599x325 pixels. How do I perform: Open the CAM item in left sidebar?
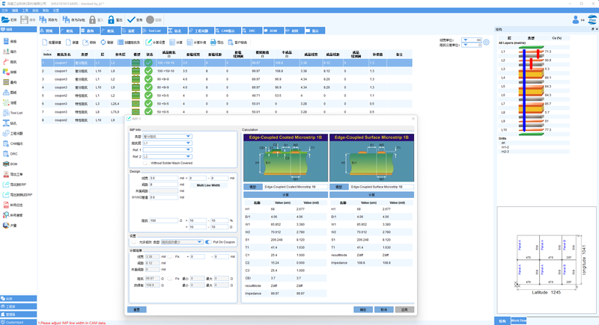pyautogui.click(x=13, y=143)
